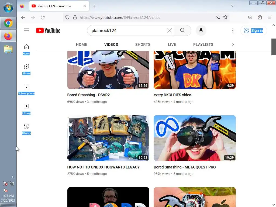The width and height of the screenshot is (276, 207).
Task: Click the network tray icon
Action: pos(12,184)
